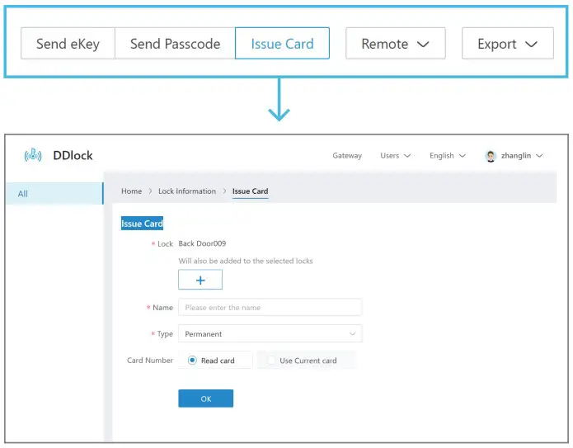The image size is (573, 448).
Task: Click the DDlock title text
Action: [x=73, y=155]
